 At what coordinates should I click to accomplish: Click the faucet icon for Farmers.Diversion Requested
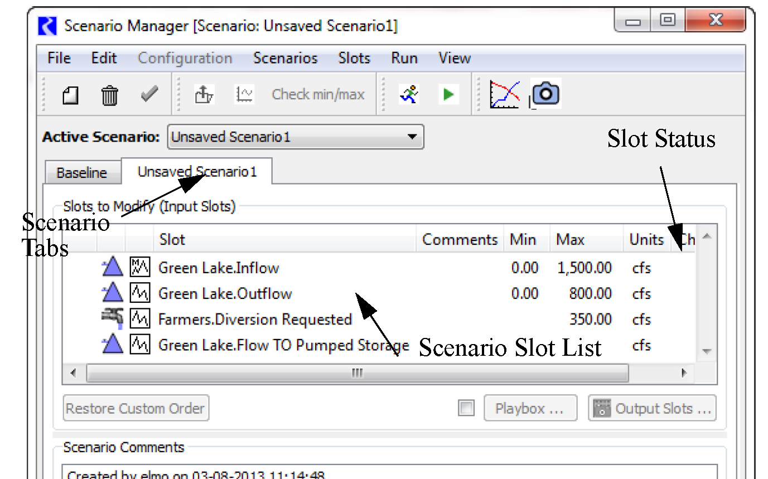[x=113, y=318]
